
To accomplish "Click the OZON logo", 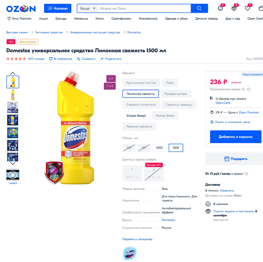I will tap(21, 9).
